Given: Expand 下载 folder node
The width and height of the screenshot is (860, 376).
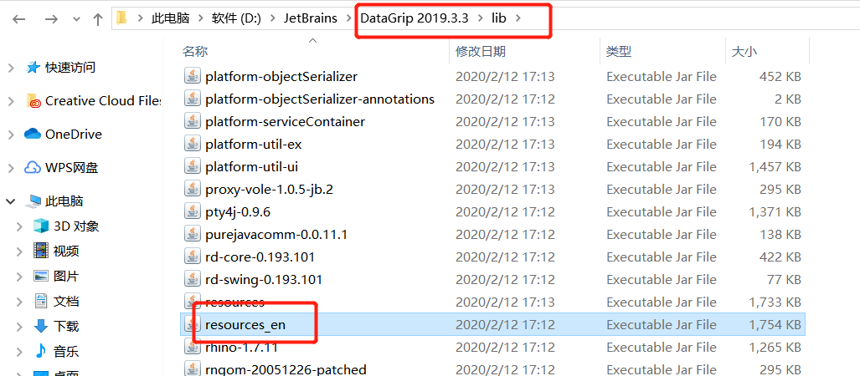Looking at the screenshot, I should 20,327.
